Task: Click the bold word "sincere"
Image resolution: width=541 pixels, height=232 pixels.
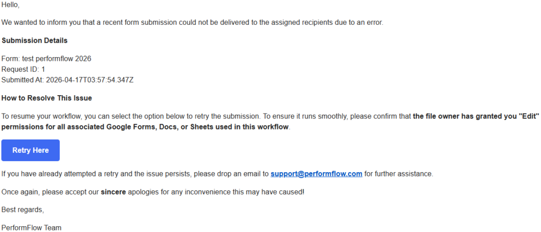Action: [114, 191]
